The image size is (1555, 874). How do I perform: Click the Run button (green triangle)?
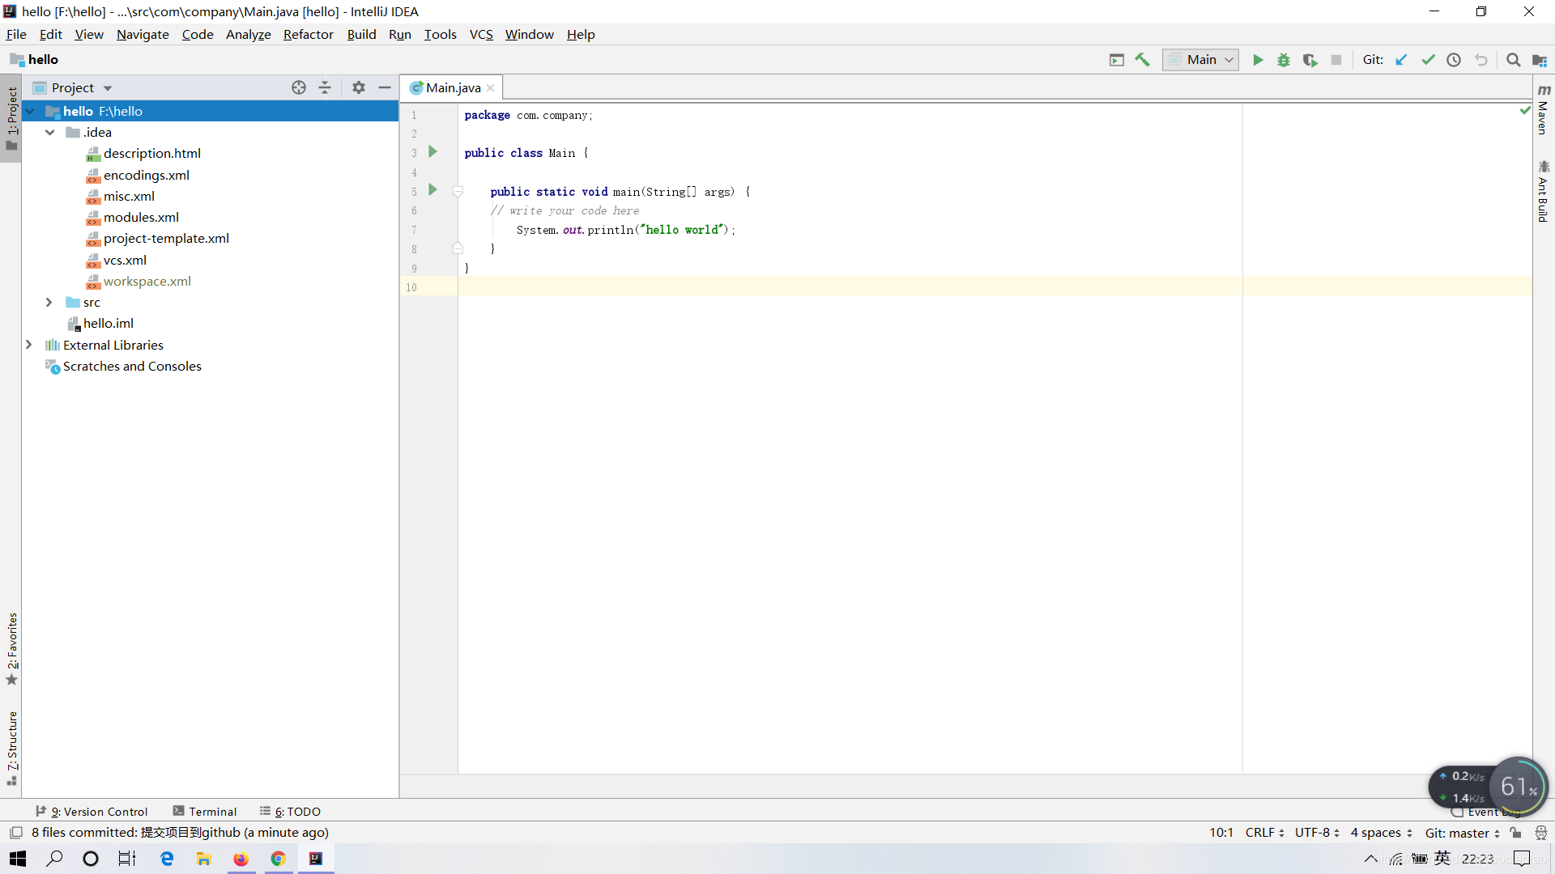[1256, 60]
